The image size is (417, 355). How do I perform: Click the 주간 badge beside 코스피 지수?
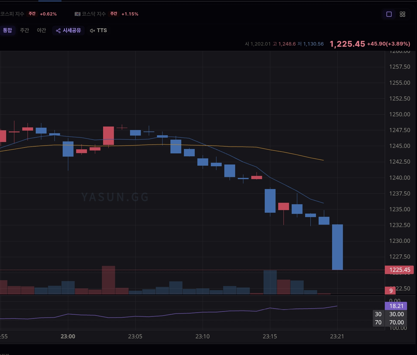click(x=32, y=14)
